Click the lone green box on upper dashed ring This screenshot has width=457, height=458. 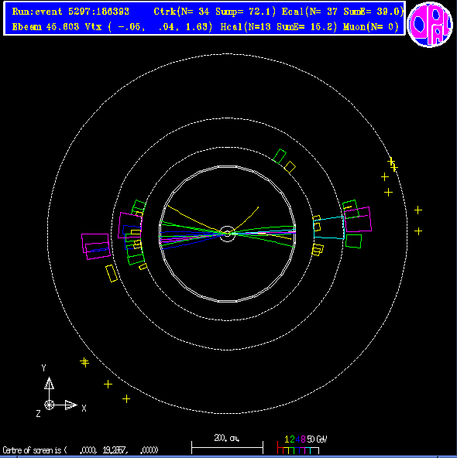tap(280, 156)
